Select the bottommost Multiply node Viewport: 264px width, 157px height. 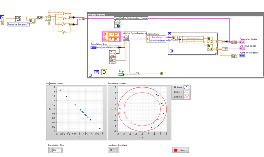64,32
